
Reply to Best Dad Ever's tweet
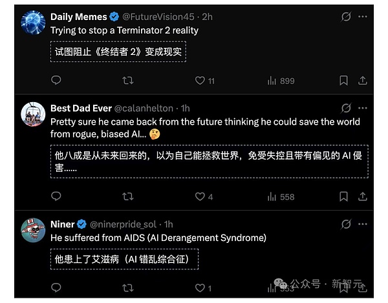(x=56, y=196)
